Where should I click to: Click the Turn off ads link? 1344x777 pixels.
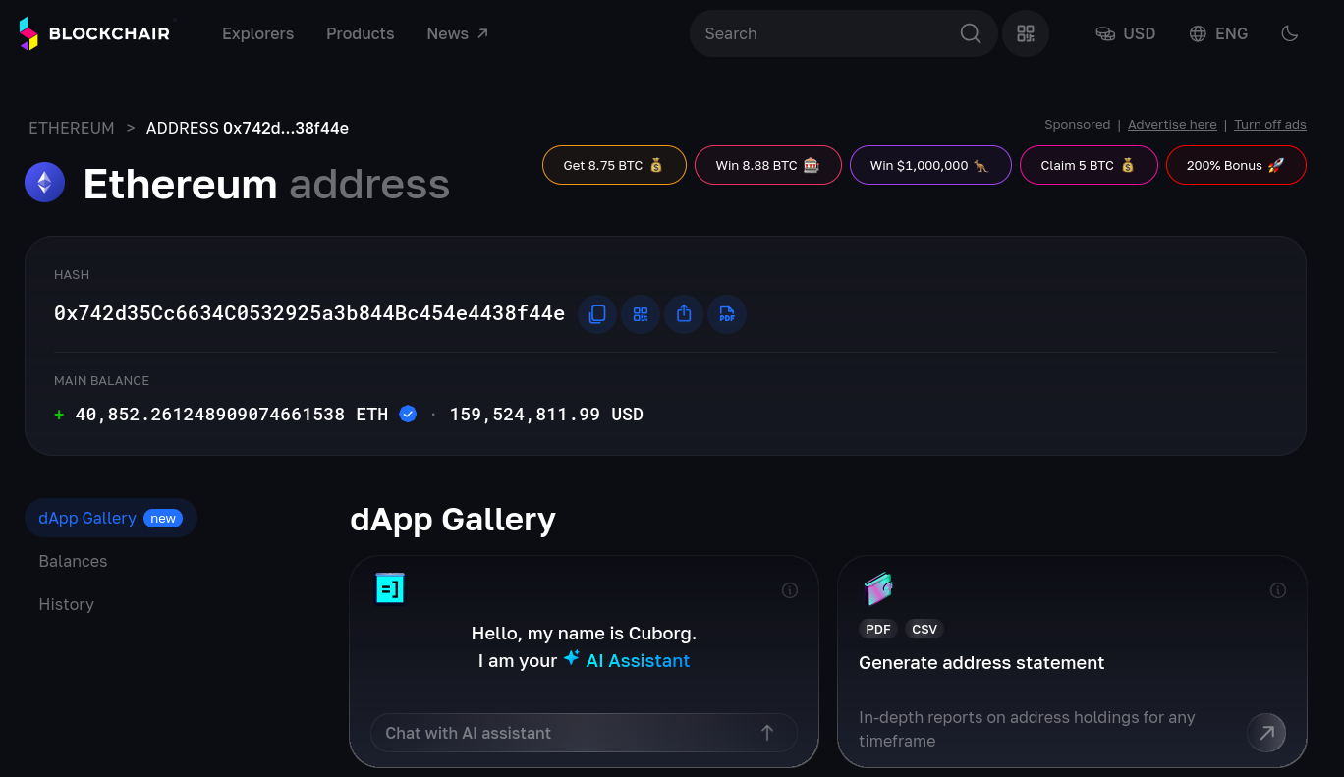[x=1270, y=125]
